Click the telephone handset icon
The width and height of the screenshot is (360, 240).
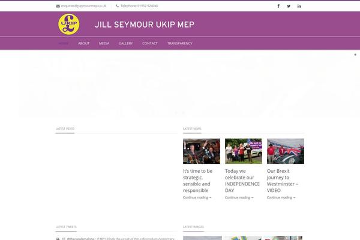[x=118, y=6]
